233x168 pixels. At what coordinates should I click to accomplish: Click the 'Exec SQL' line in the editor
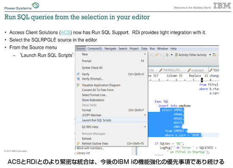click(x=161, y=102)
